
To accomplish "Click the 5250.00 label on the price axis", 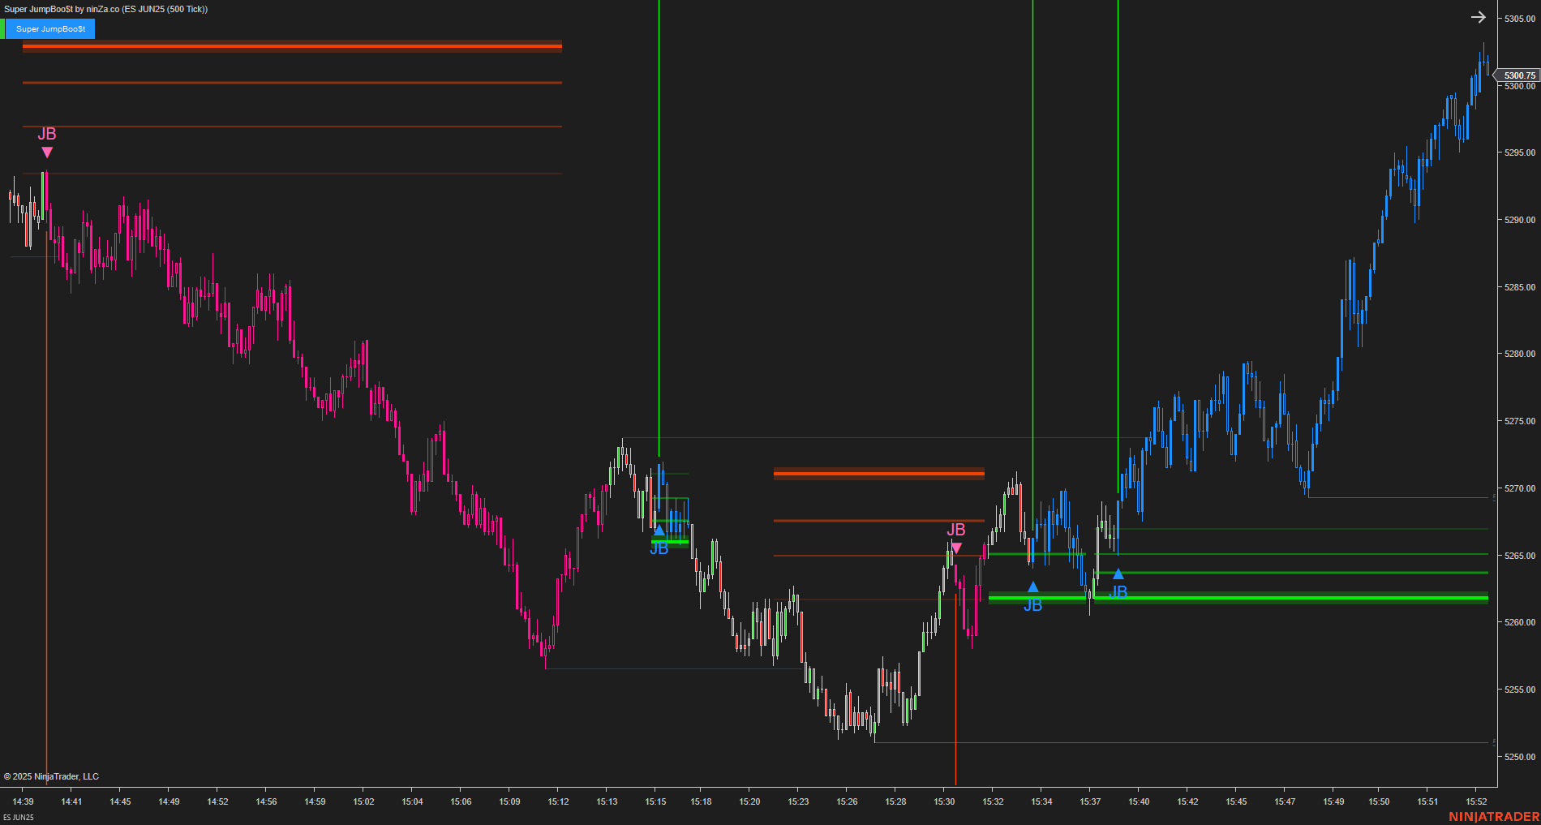I will pyautogui.click(x=1520, y=757).
